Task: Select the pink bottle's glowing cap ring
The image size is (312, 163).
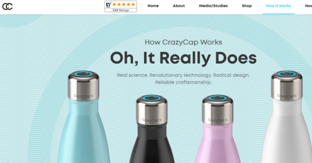Action: pyautogui.click(x=218, y=98)
